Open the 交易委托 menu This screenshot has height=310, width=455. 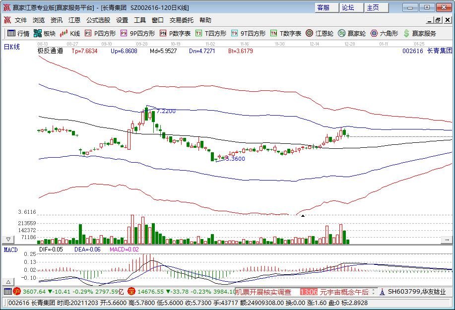tap(182, 20)
